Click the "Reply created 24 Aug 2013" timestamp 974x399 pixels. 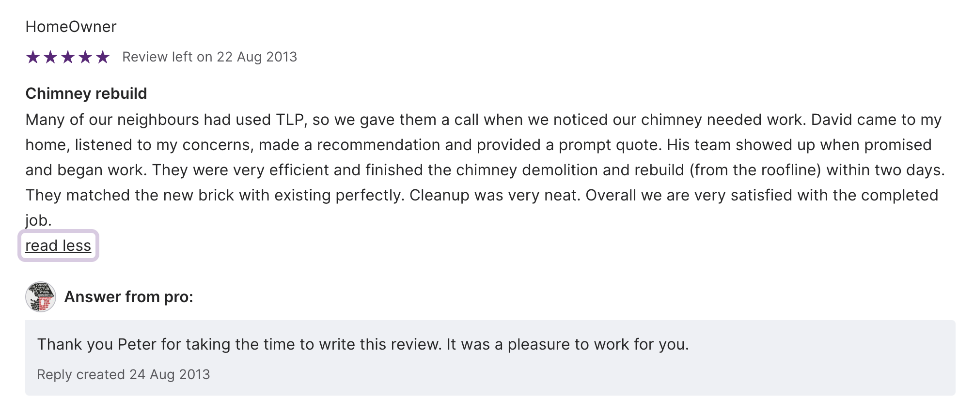point(124,374)
